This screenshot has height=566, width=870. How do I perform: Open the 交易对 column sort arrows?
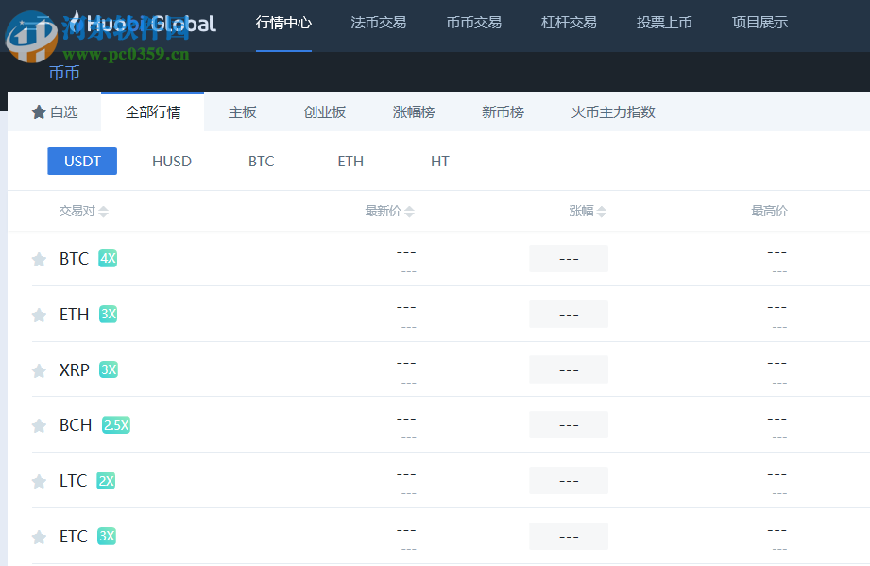(103, 211)
